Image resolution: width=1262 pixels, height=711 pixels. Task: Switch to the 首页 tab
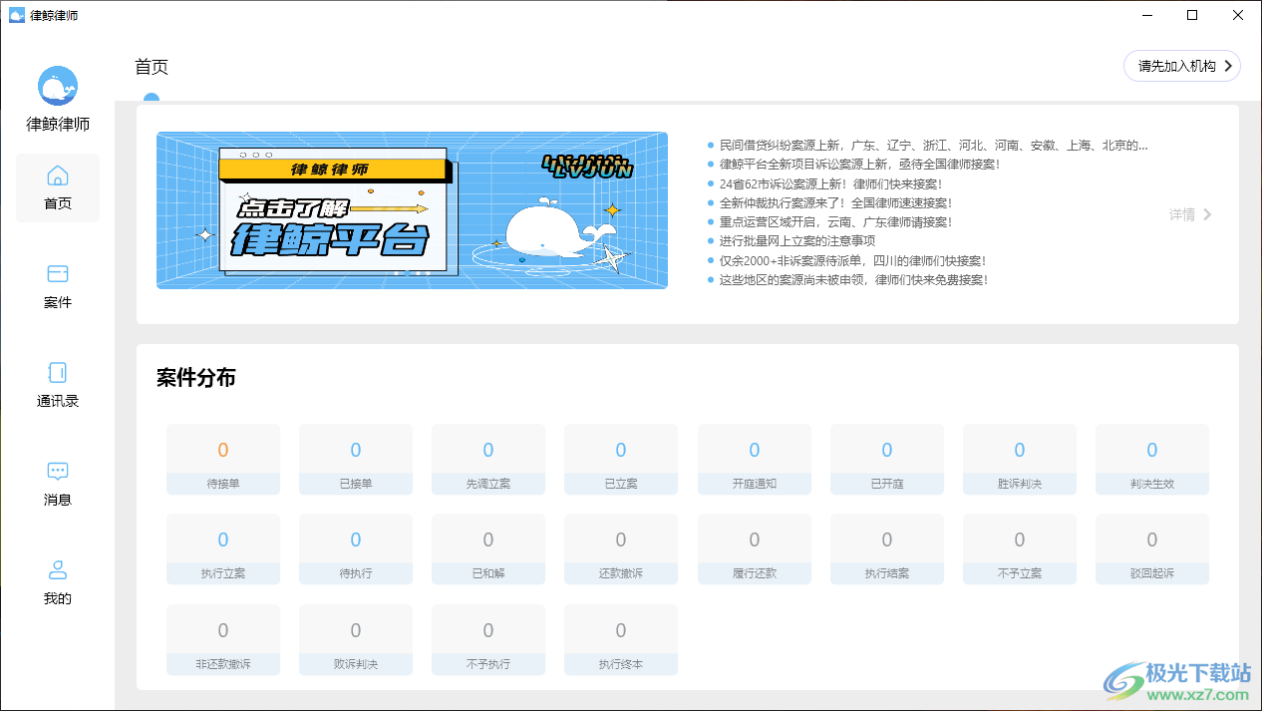pyautogui.click(x=151, y=67)
